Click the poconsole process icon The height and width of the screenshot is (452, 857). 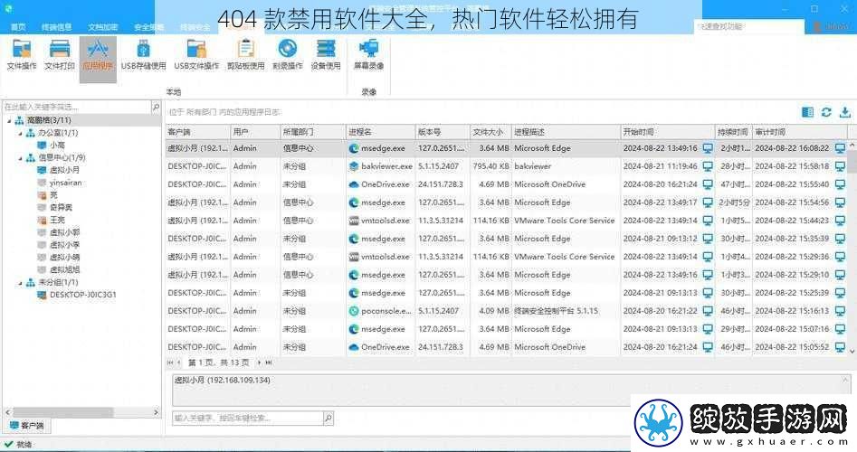click(354, 311)
